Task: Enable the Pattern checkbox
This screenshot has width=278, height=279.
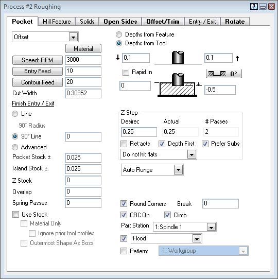Action: (124, 251)
